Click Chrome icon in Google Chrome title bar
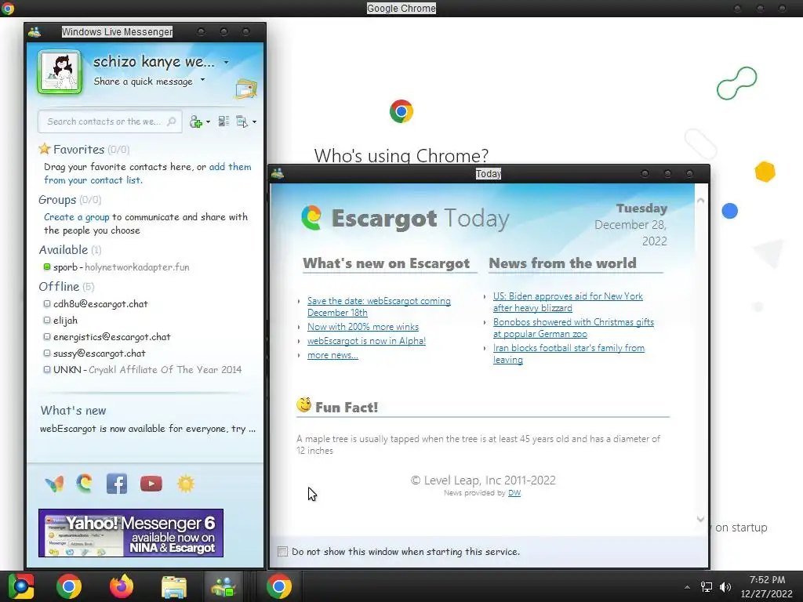The height and width of the screenshot is (602, 803). (7, 8)
